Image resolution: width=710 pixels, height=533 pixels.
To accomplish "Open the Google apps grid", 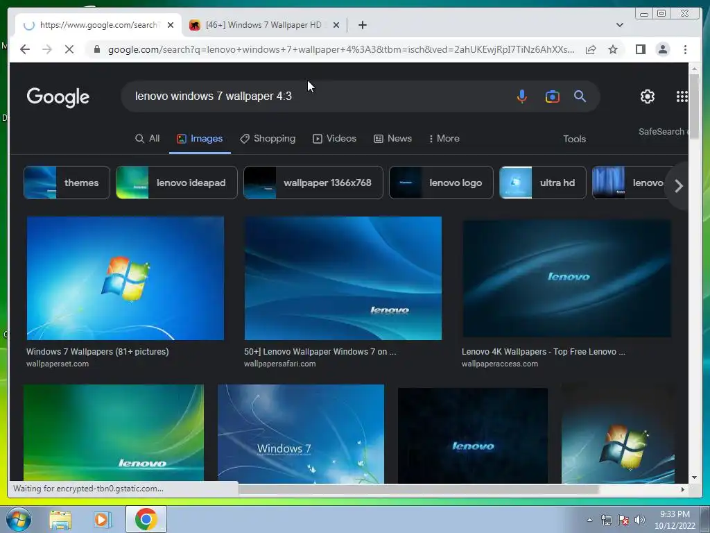I will 682,96.
